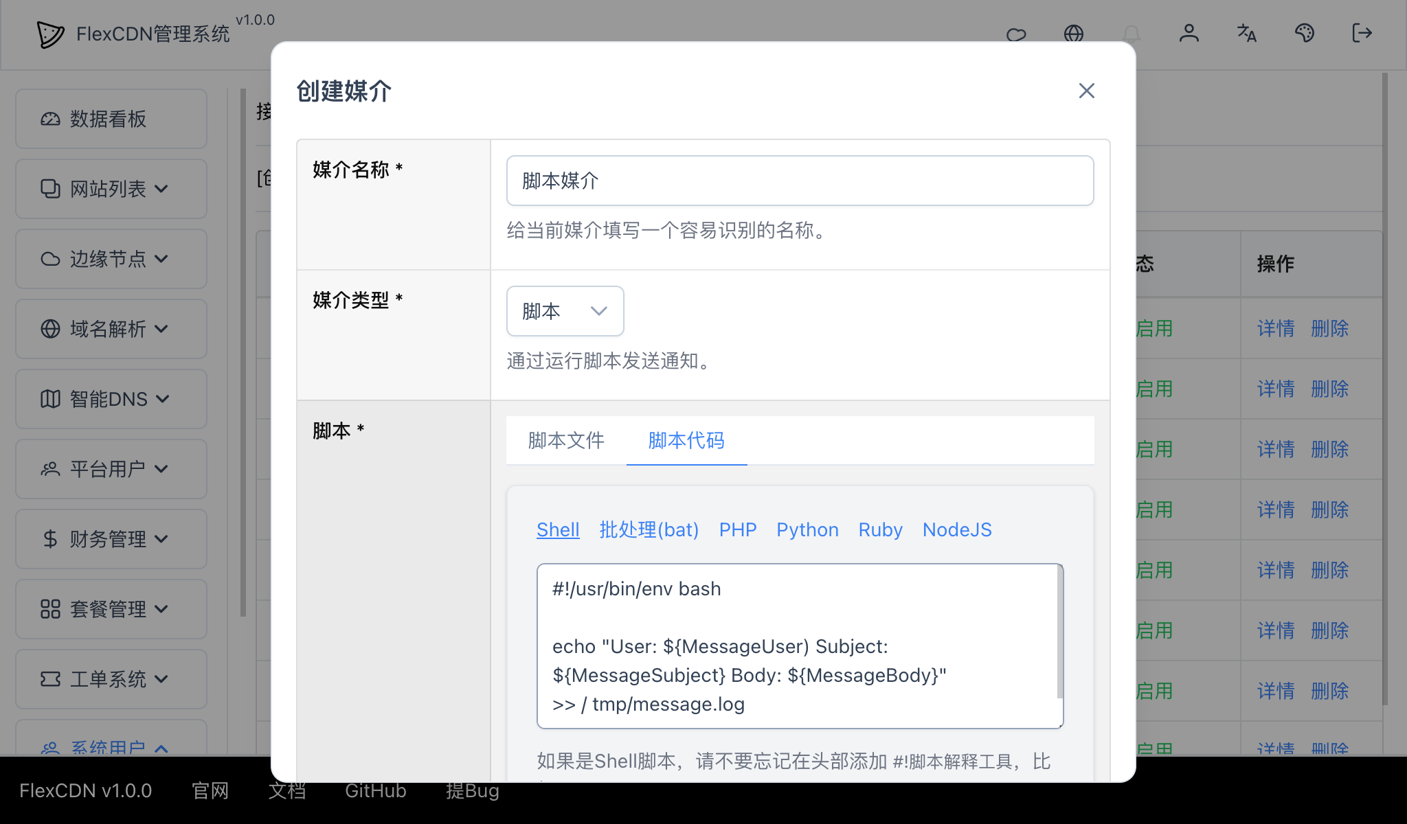Switch to the 脚本文件 tab
Screen dimensions: 1407x824
565,440
